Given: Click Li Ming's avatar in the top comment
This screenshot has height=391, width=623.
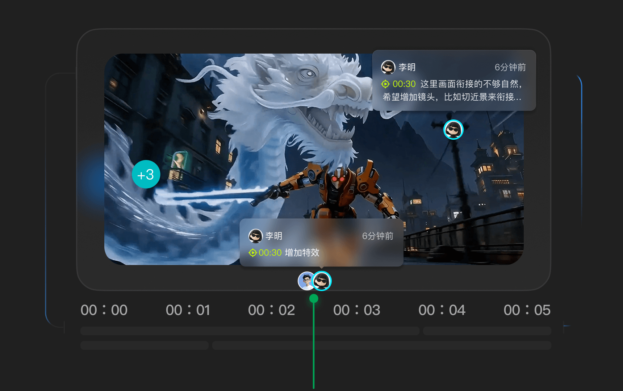Looking at the screenshot, I should point(388,67).
